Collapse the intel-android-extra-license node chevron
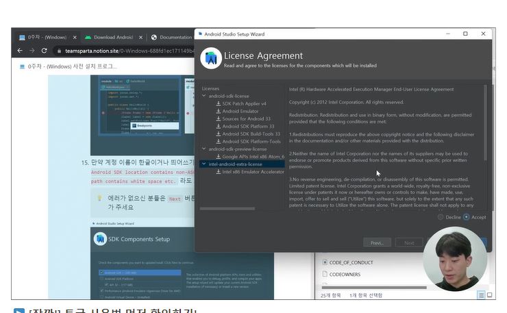Screen dimensions: 507x313 pos(204,164)
